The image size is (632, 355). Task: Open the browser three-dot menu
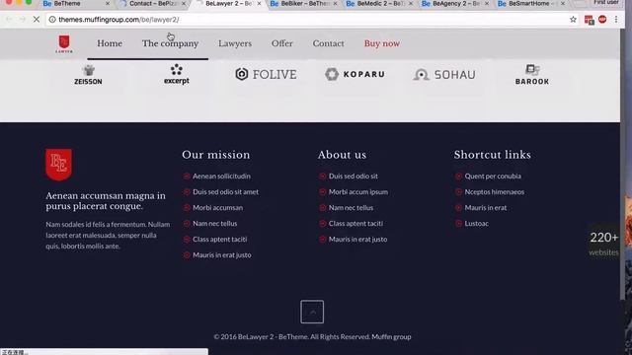click(x=616, y=20)
